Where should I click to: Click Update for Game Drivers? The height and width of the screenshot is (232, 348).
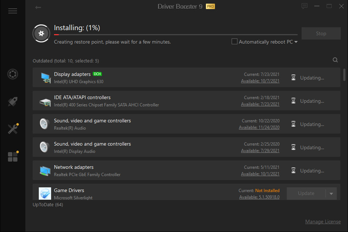point(306,194)
